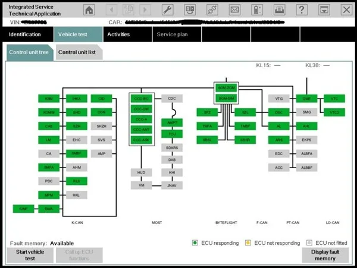Select the SHZH control unit box

[x=101, y=126]
